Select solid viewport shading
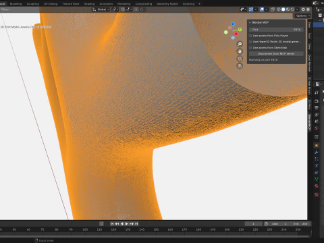324x243 pixels. click(x=283, y=9)
